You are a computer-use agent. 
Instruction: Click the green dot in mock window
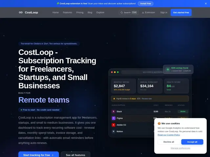tap(118, 72)
